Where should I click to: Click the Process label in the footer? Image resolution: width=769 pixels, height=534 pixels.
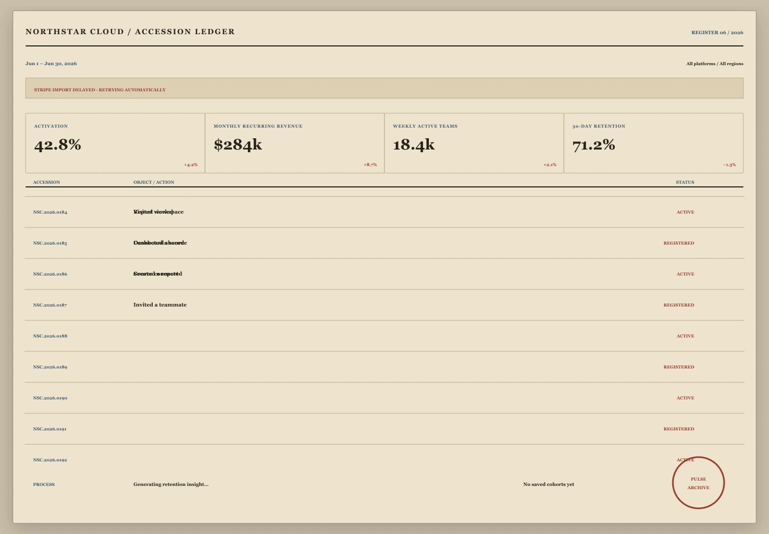44,484
